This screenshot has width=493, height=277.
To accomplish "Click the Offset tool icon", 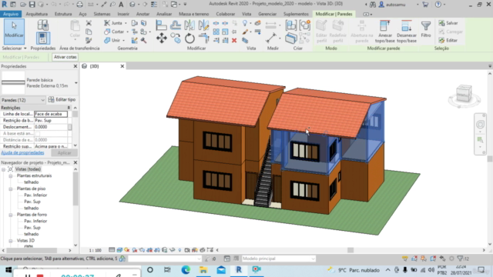I will pos(176,25).
